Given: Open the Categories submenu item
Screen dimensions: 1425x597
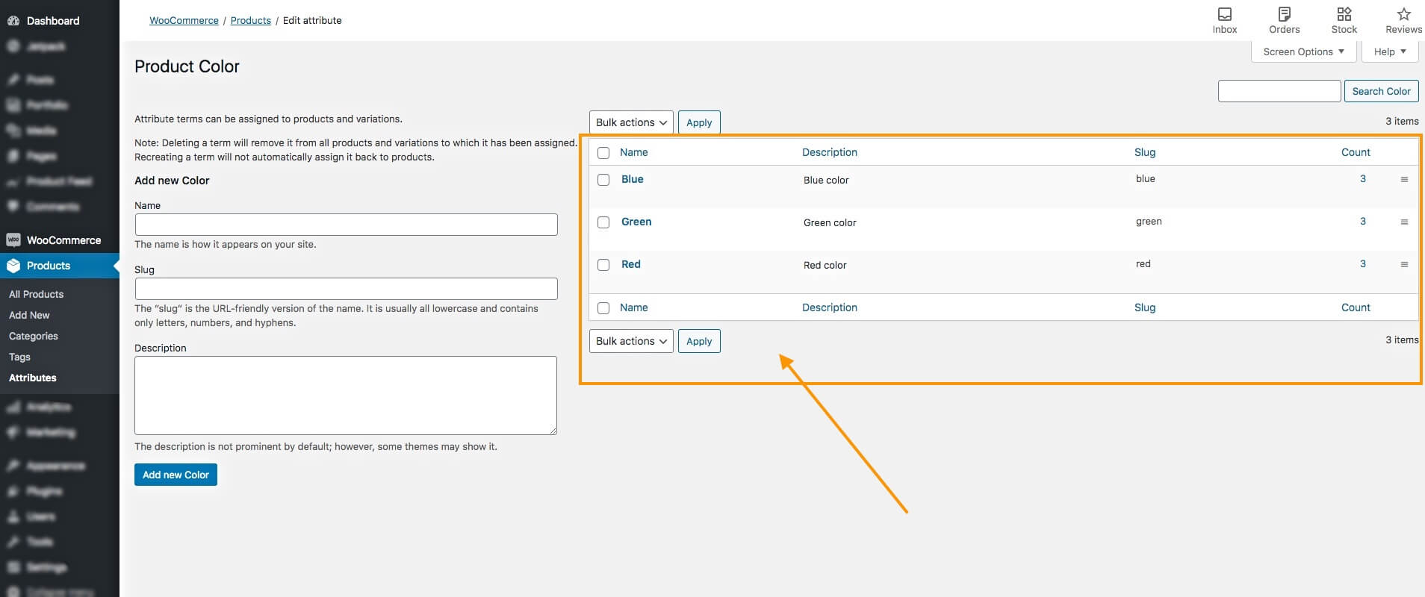Looking at the screenshot, I should click(34, 336).
